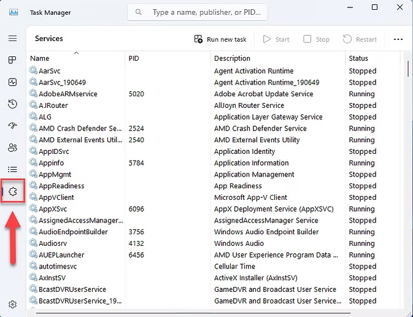Image resolution: width=413 pixels, height=317 pixels.
Task: Open the Users page icon
Action: point(12,148)
